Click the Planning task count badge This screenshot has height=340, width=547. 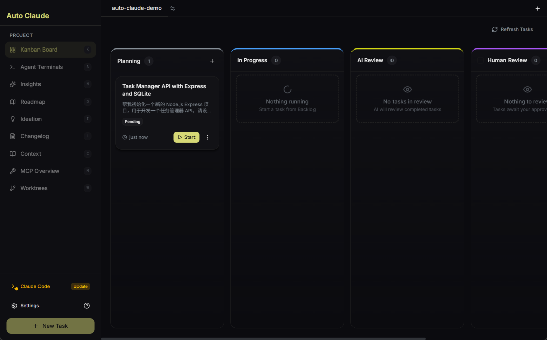[149, 61]
